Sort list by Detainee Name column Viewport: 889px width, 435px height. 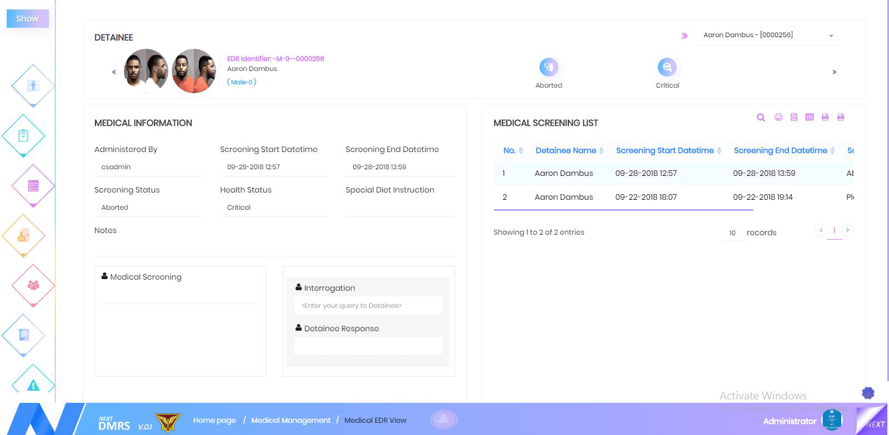pos(566,150)
